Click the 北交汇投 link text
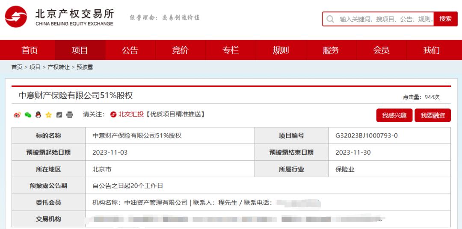Image resolution: width=462 pixels, height=229 pixels. click(131, 114)
